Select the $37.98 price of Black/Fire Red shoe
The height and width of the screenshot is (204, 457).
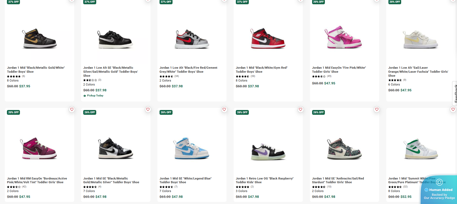(177, 86)
